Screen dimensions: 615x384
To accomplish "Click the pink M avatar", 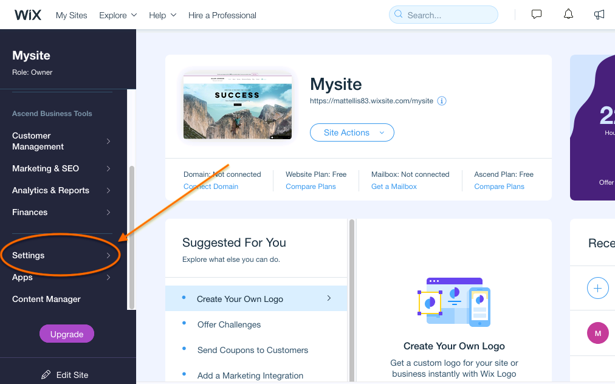I will pyautogui.click(x=597, y=333).
